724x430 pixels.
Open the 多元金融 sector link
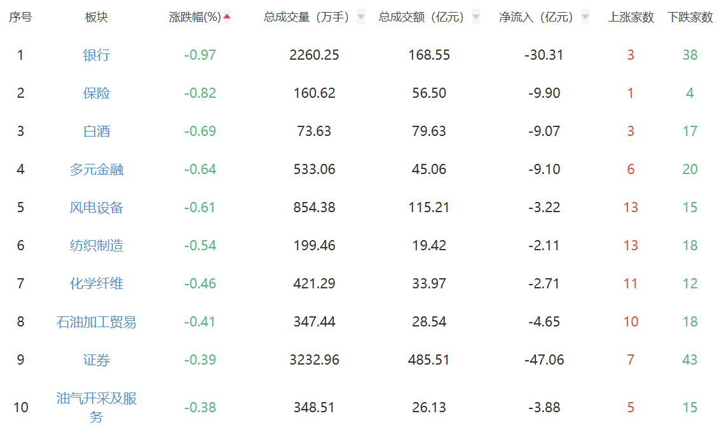tap(97, 170)
